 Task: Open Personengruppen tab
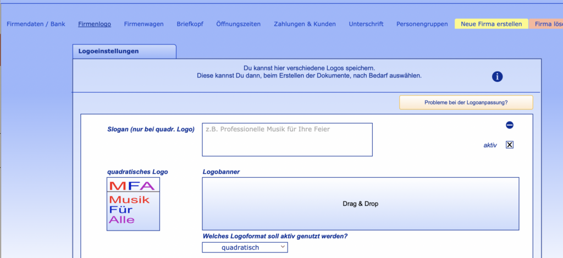(x=422, y=24)
